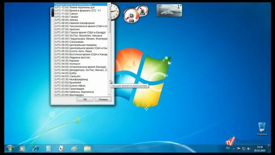Select '(UTC-03:00) Бразилия' time zone
The image size is (275, 155).
click(x=81, y=83)
